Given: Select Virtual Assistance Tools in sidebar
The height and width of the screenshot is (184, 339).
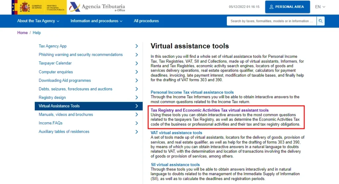Looking at the screenshot, I should [x=59, y=106].
